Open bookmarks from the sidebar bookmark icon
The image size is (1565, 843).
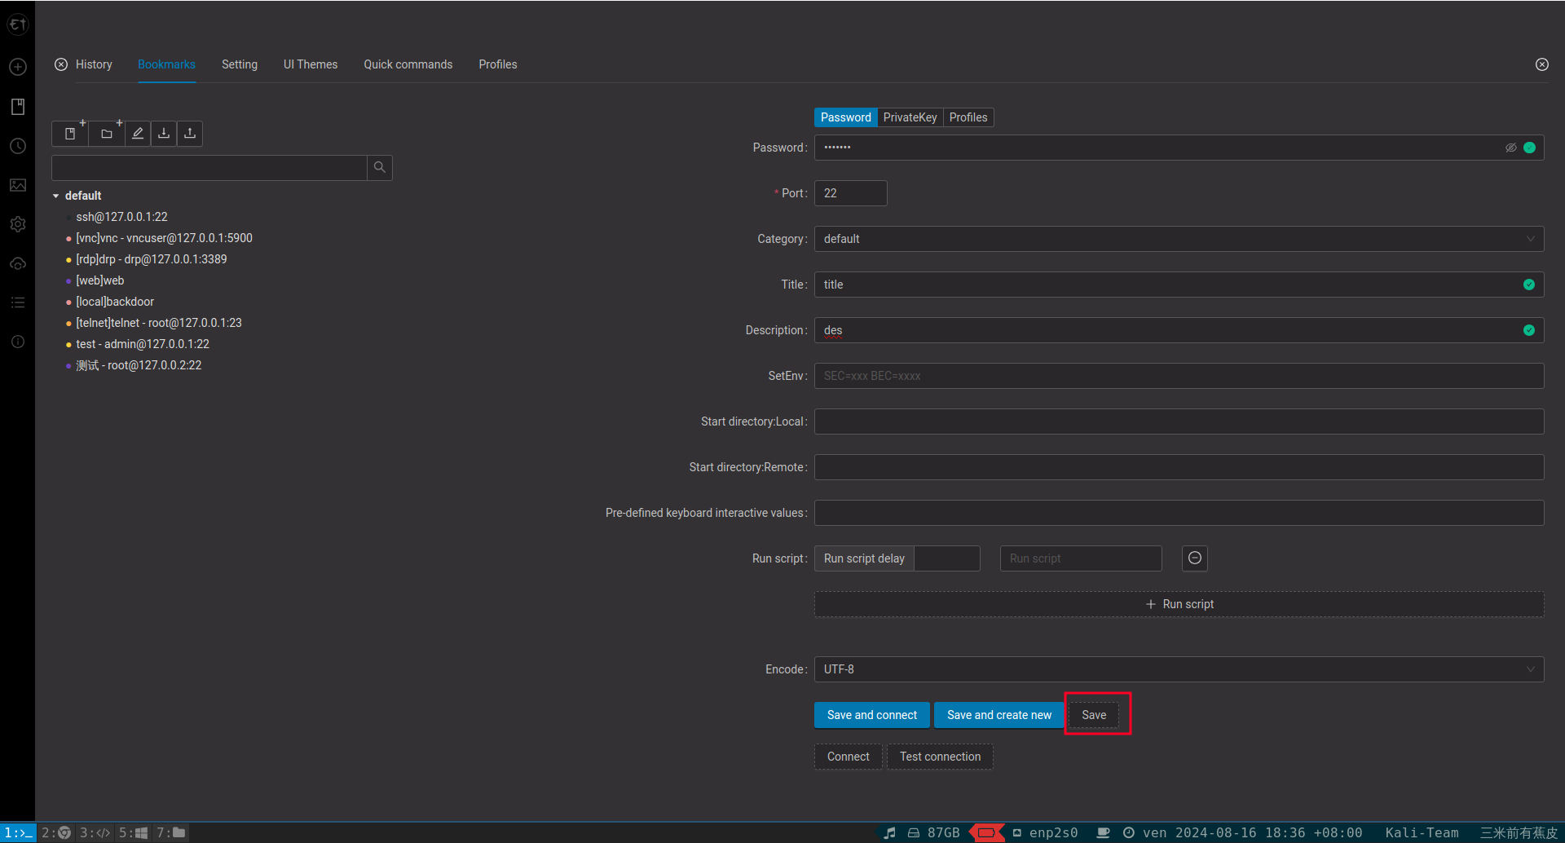pos(18,107)
